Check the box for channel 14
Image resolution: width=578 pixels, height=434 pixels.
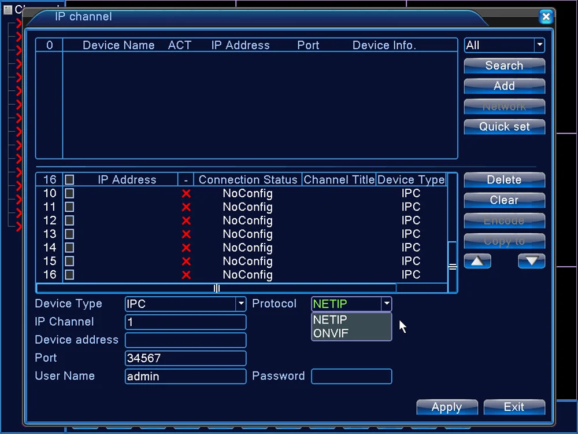coord(69,248)
